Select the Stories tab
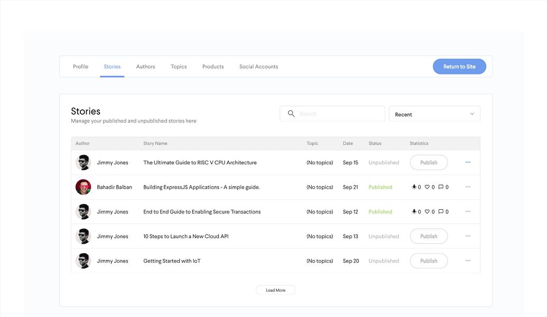This screenshot has width=547, height=317. (112, 67)
